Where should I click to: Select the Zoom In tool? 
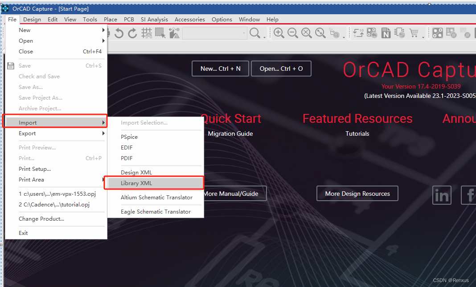(x=278, y=32)
